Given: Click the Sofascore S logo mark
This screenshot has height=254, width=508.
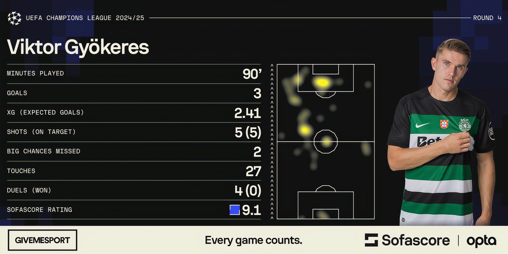Looking at the screenshot, I should point(371,240).
